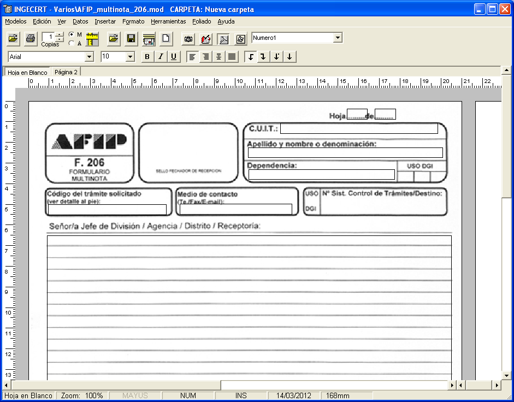Print the form with the printer icon
Image resolution: width=514 pixels, height=402 pixels.
(31, 39)
